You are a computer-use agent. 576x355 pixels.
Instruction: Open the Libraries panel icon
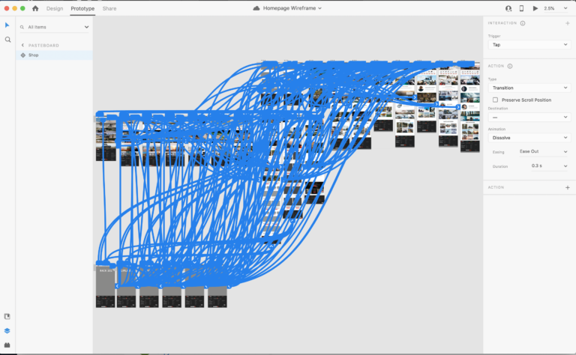click(x=7, y=317)
